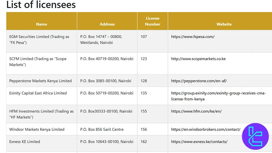272x153 pixels.
Task: Click Exinity Capital East Africa Limited
Action: click(x=38, y=93)
